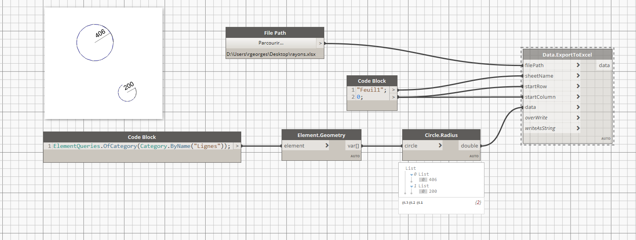The image size is (636, 240).
Task: Collapse the 1 List in preview
Action: tap(411, 186)
